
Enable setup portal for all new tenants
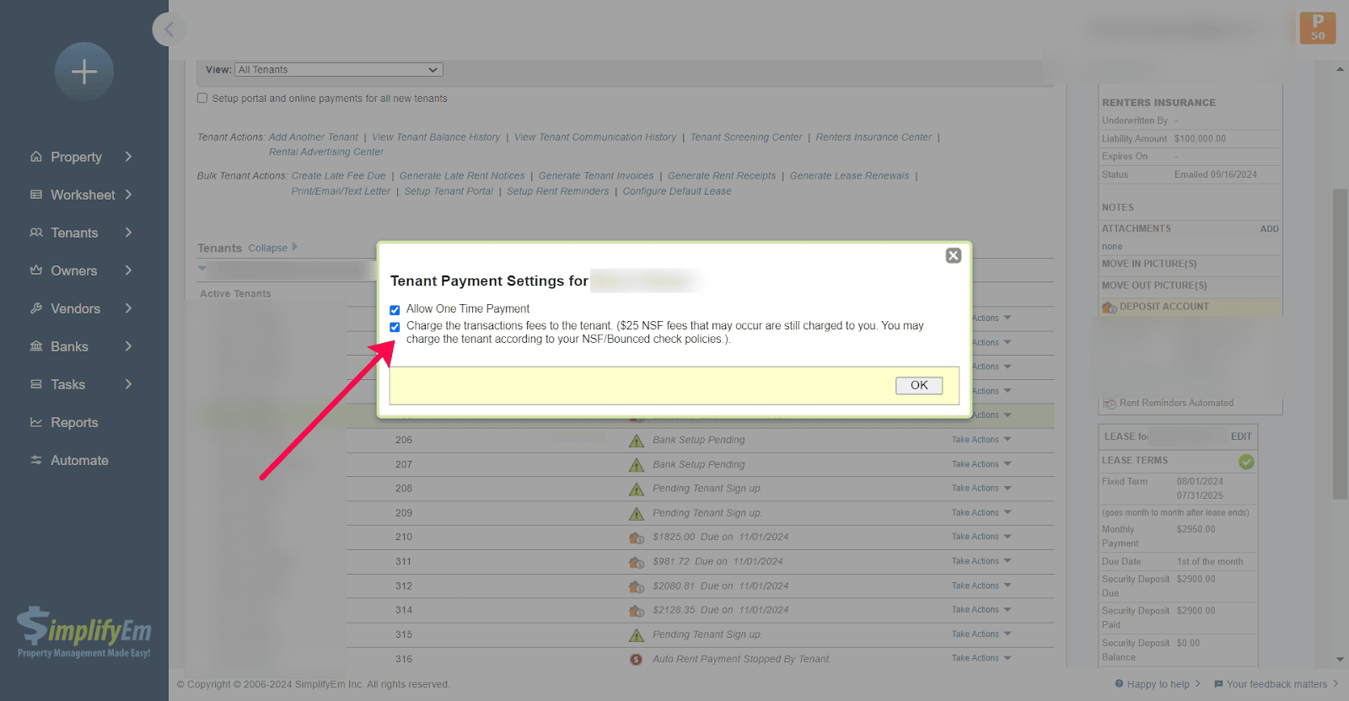point(202,99)
